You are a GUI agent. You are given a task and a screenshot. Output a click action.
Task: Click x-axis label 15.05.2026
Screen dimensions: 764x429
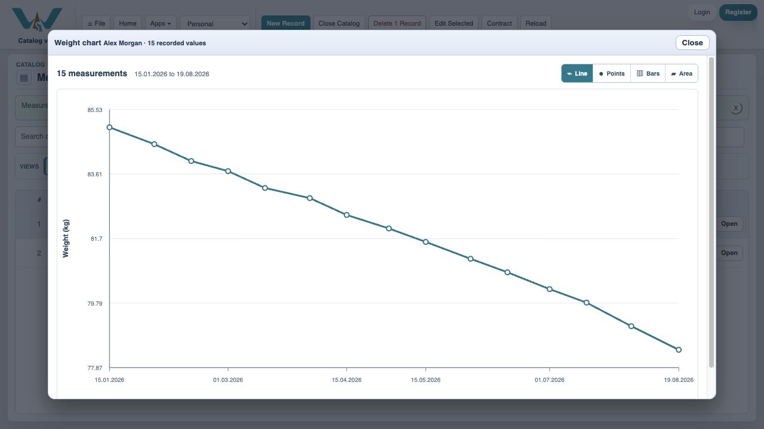pos(426,380)
